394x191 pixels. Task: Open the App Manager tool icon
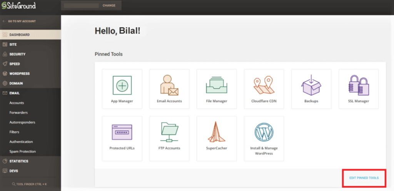122,85
